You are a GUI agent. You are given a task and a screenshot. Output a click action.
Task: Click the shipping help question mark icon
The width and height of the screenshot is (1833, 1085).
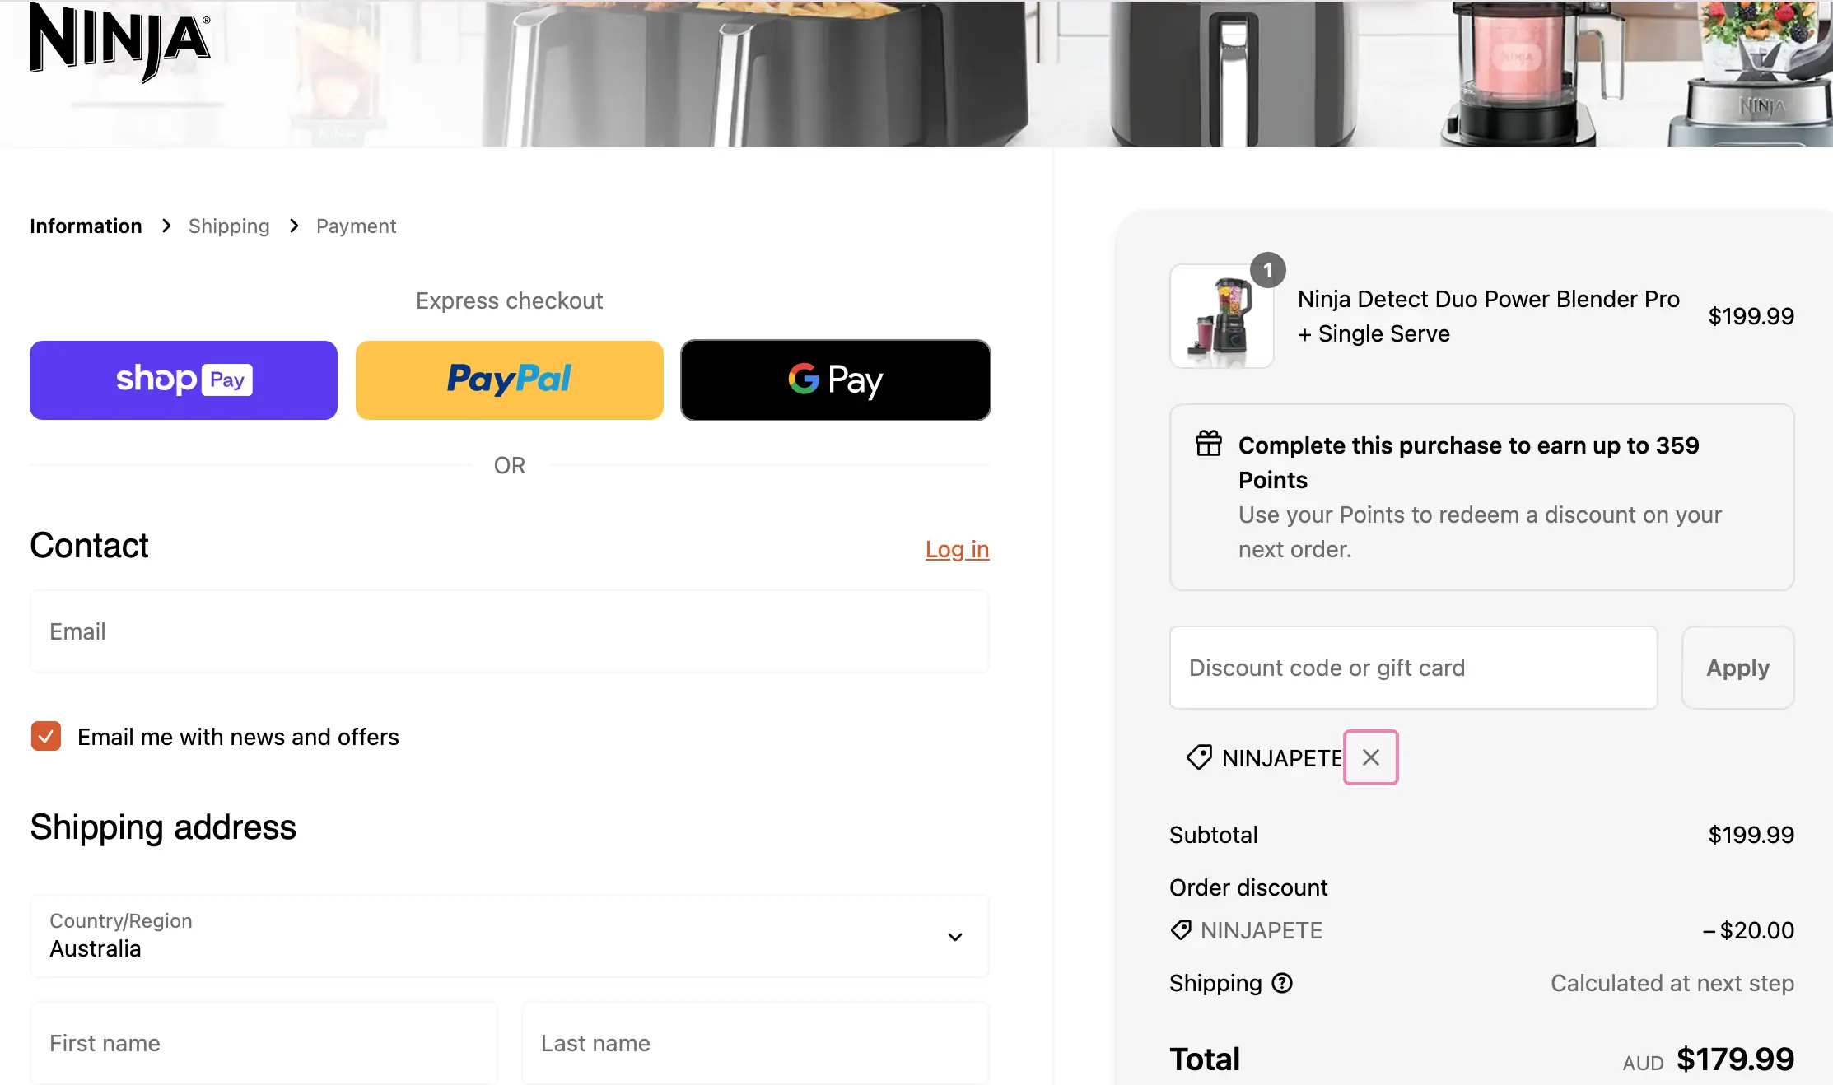1282,983
